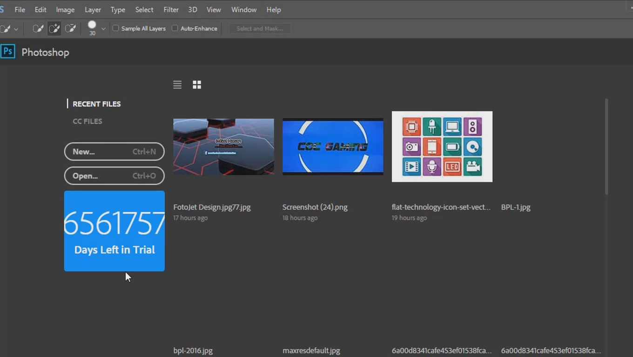The height and width of the screenshot is (357, 633).
Task: Click the bpl-2016.jpg file name
Action: point(193,350)
